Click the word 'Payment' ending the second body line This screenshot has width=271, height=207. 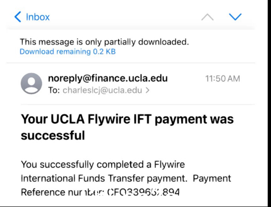pyautogui.click(x=212, y=179)
